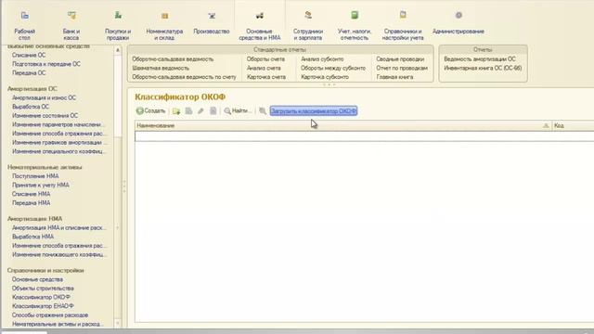Open the Обороты счета report

[x=265, y=59]
